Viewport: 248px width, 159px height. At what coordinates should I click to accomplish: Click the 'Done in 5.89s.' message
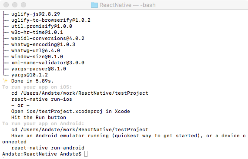click(33, 81)
